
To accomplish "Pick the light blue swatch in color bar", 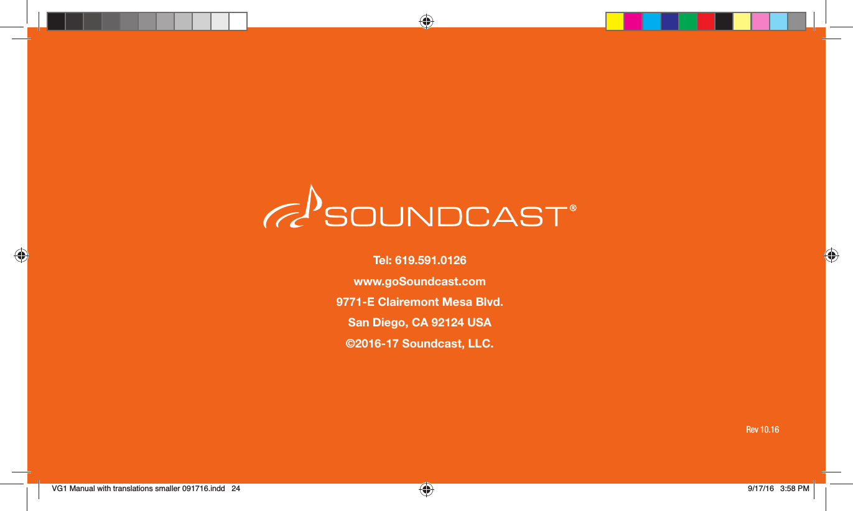I will [x=779, y=22].
